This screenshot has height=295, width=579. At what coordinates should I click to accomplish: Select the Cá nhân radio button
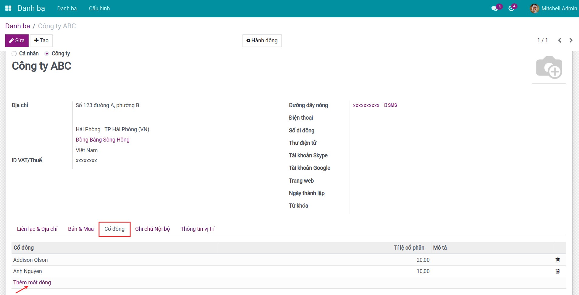tap(14, 54)
